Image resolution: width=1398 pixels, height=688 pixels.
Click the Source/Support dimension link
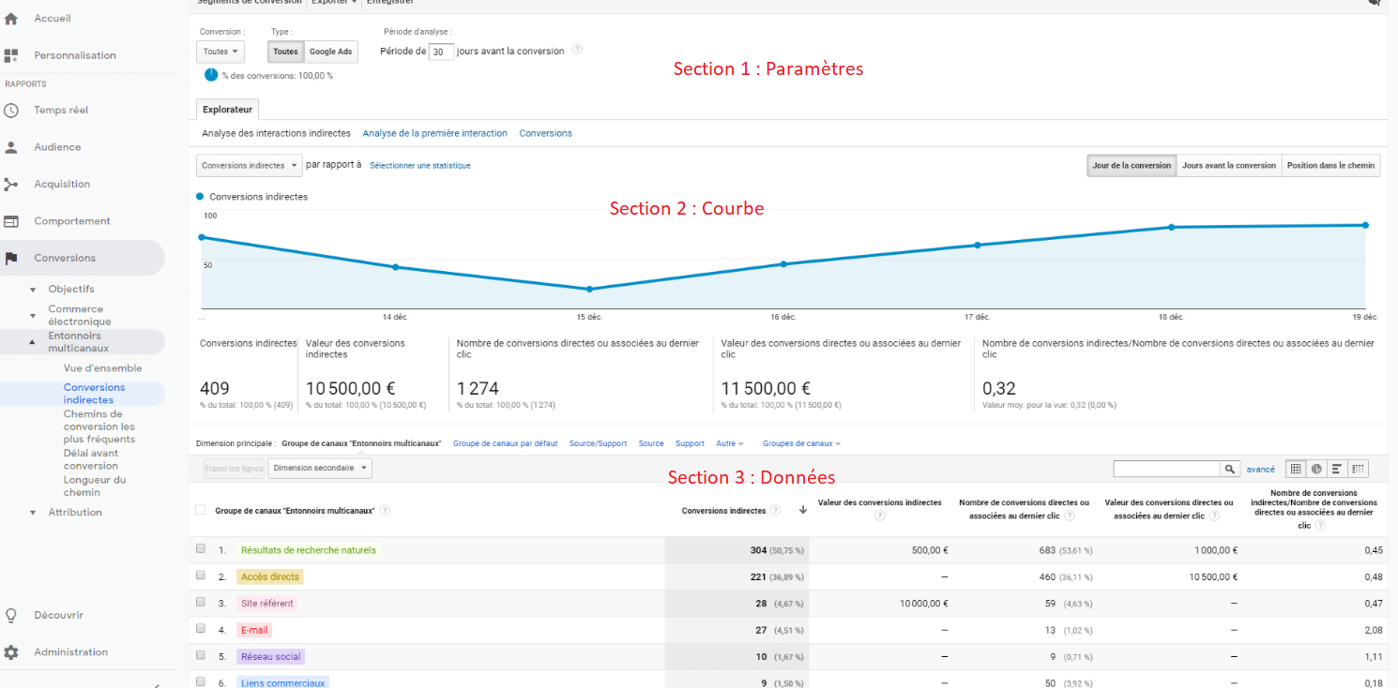coord(598,443)
